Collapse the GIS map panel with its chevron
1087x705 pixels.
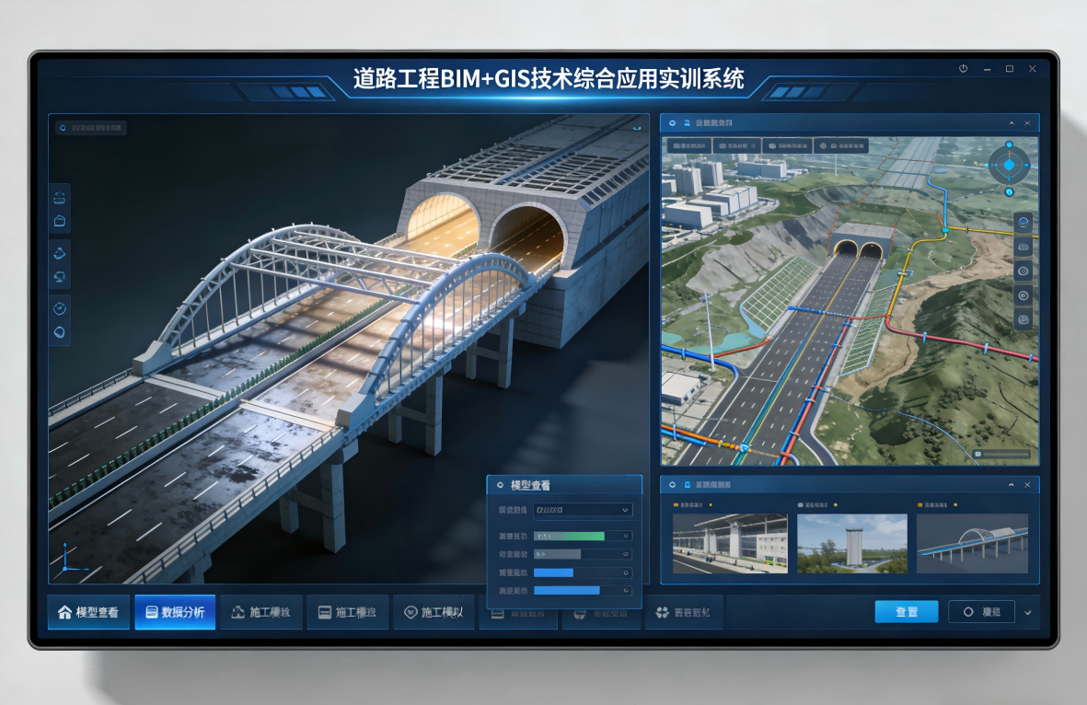click(1012, 122)
